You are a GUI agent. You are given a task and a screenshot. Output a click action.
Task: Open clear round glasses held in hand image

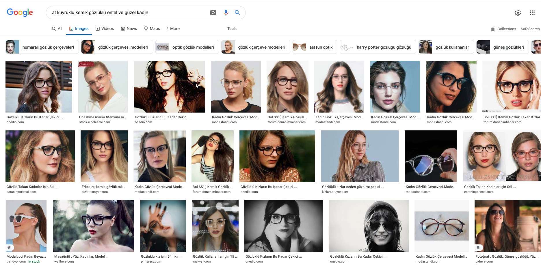[x=431, y=156]
